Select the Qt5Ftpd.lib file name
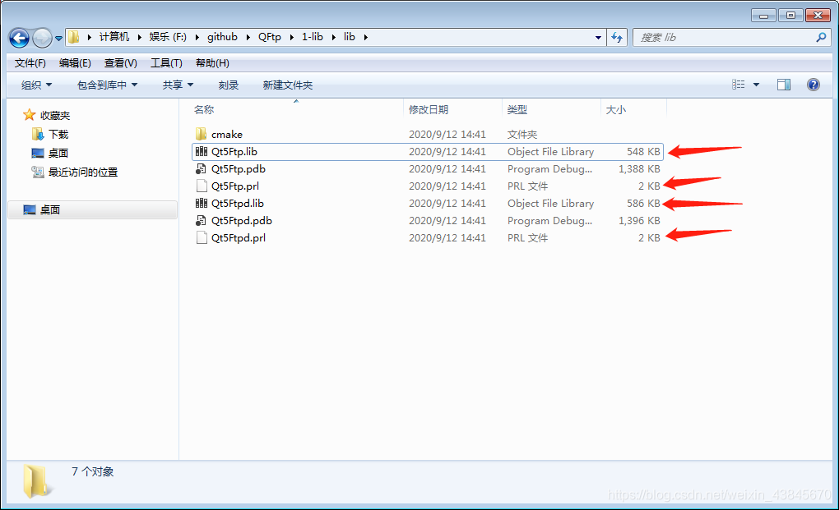 tap(238, 204)
